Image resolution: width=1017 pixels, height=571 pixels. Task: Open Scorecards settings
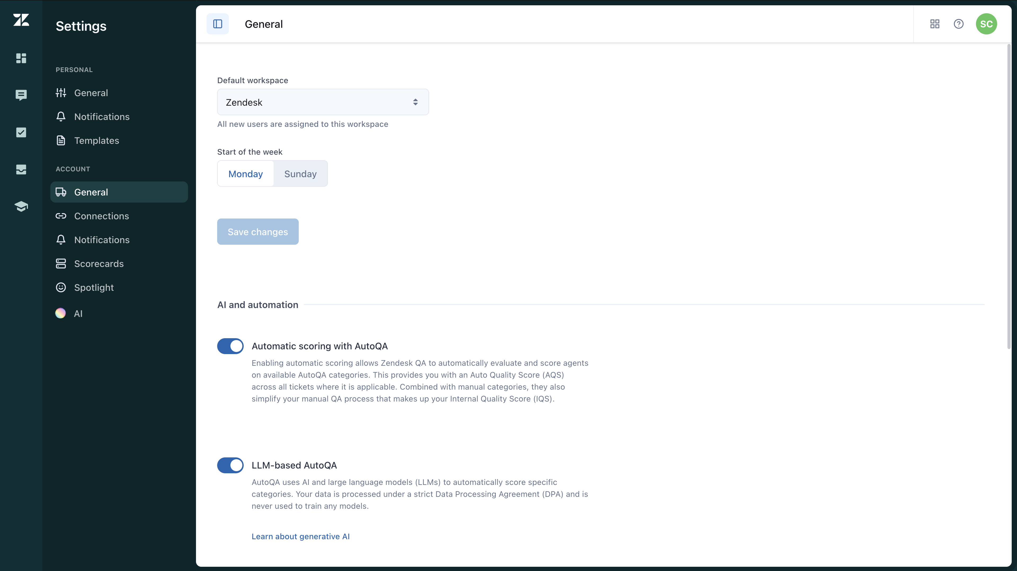tap(119, 264)
